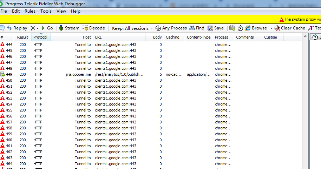Click the Fiddler app icon in title bar
321x169 pixels.
[x=1, y=4]
